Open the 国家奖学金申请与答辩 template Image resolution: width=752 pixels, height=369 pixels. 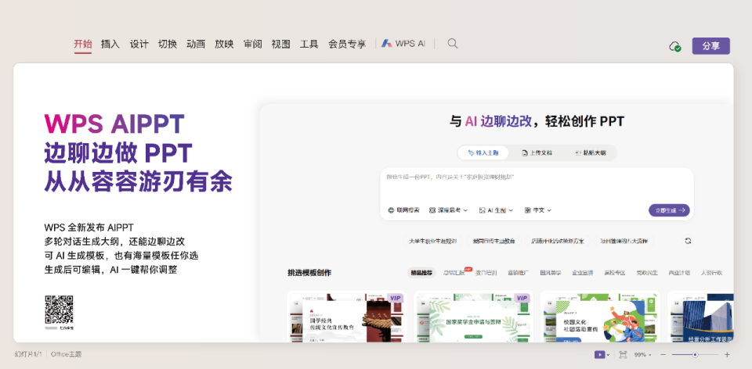click(473, 317)
